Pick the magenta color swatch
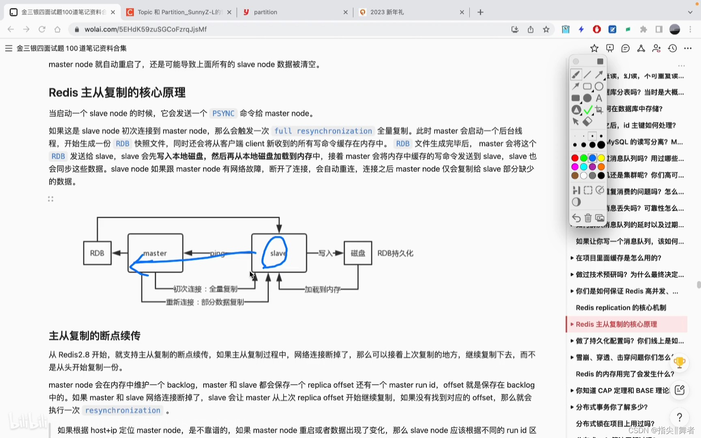701x438 pixels. tap(575, 167)
